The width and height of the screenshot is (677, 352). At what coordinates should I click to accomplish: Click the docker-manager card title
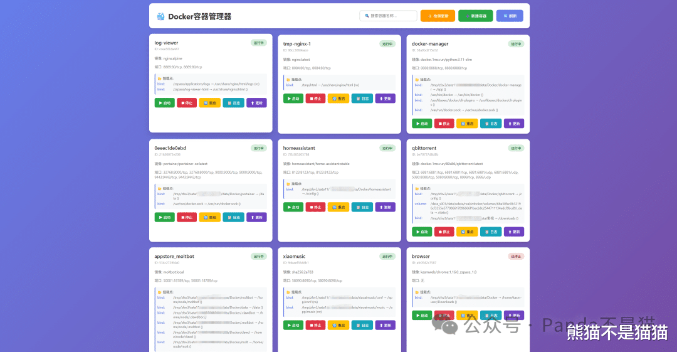point(430,44)
